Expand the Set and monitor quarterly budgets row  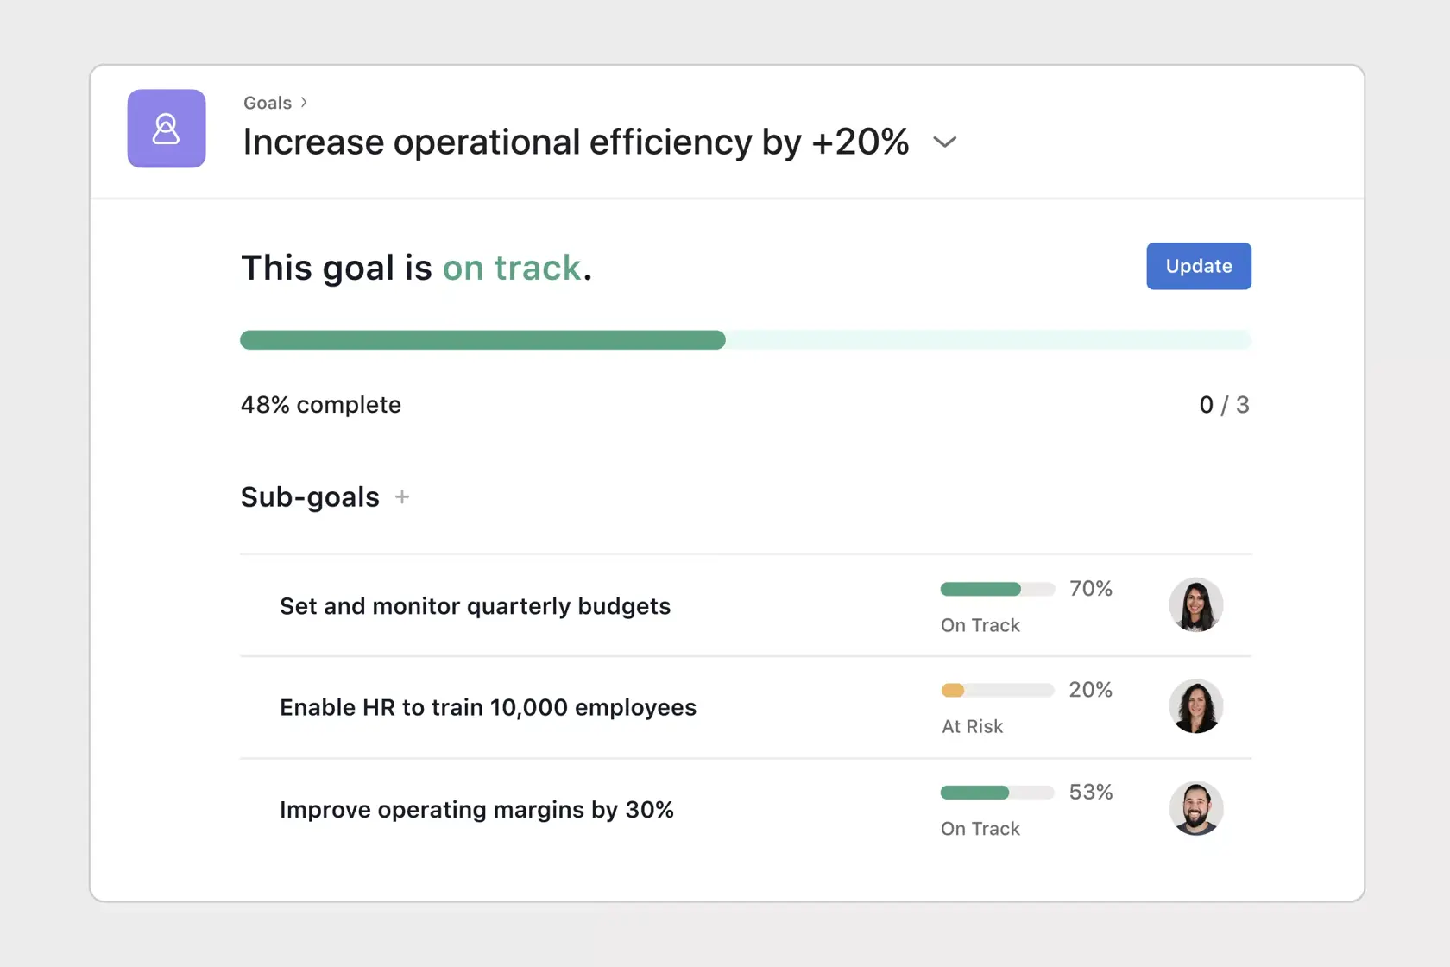click(475, 605)
